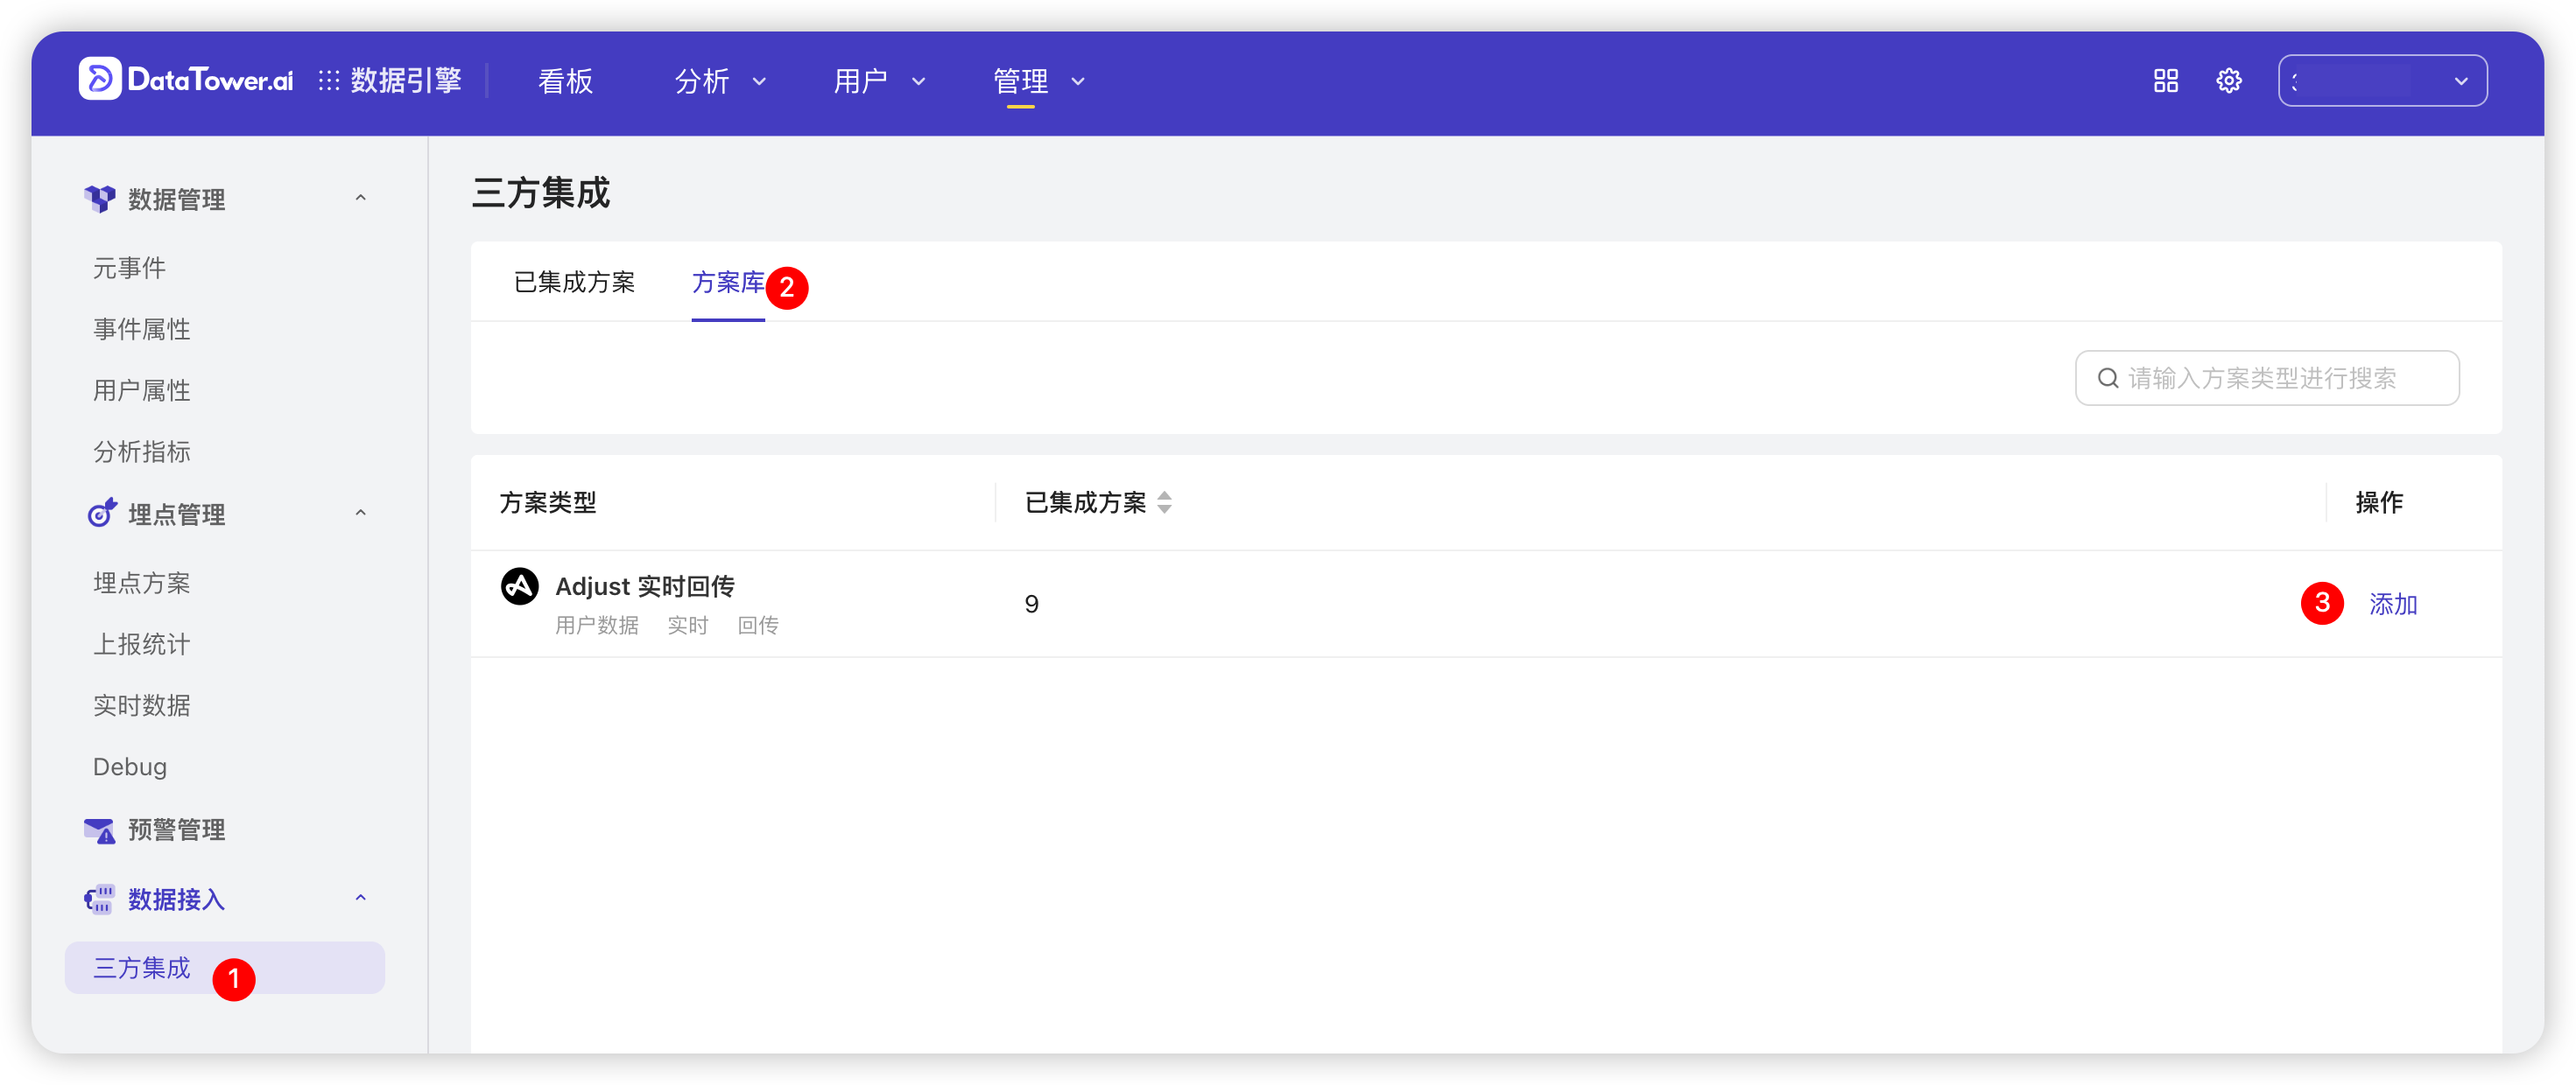Open the 分析 dropdown menu
Image resolution: width=2576 pixels, height=1085 pixels.
719,82
